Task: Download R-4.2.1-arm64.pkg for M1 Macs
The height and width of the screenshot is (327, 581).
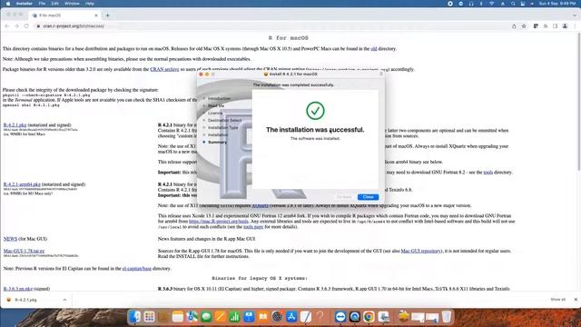Action: click(x=22, y=184)
